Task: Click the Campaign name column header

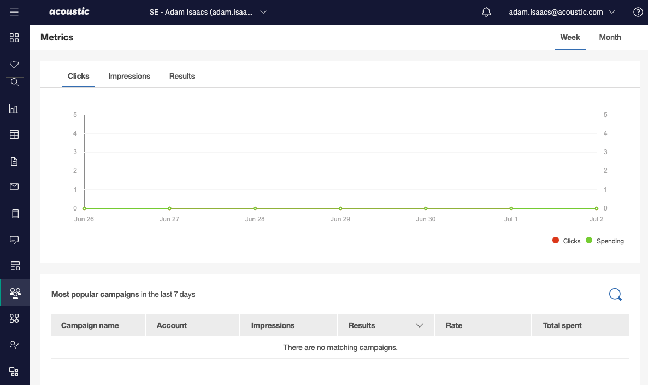Action: tap(90, 325)
